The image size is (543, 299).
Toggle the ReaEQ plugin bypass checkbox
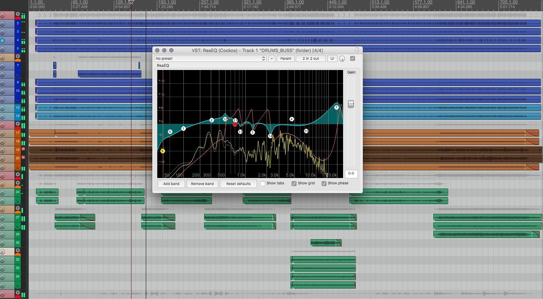353,58
